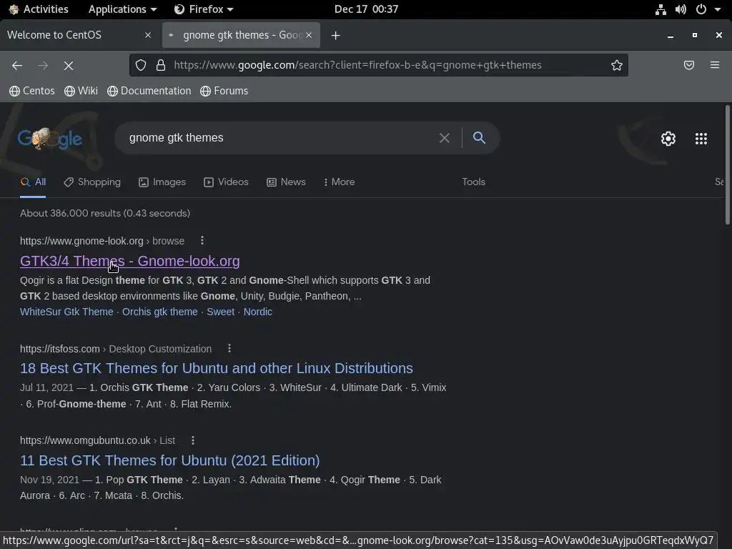Open the Nordic sitelink
The image size is (732, 549).
pos(257,312)
